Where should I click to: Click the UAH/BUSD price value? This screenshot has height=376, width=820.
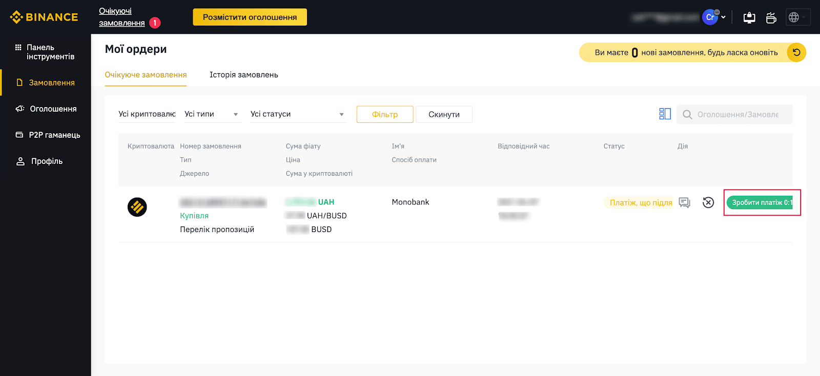pyautogui.click(x=316, y=216)
